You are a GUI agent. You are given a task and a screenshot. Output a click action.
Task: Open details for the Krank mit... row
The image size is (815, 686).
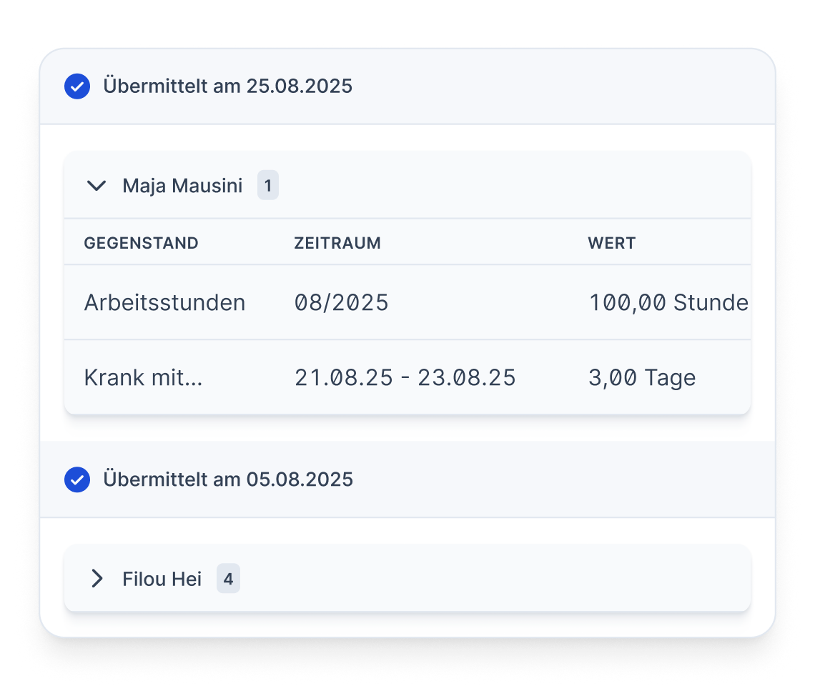(407, 377)
